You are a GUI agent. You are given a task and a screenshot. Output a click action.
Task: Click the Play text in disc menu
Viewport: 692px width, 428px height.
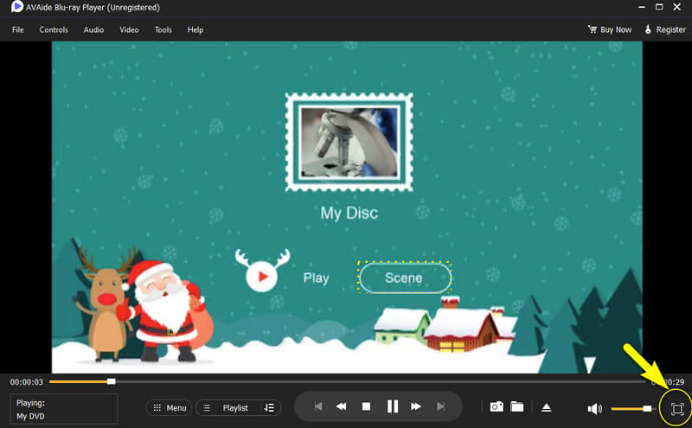tap(317, 278)
